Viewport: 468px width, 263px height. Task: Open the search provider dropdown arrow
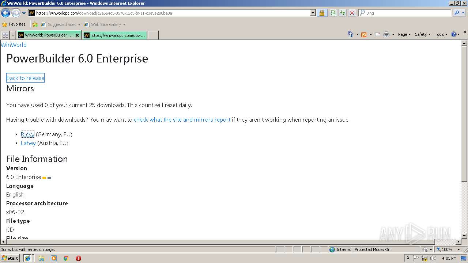pos(464,13)
